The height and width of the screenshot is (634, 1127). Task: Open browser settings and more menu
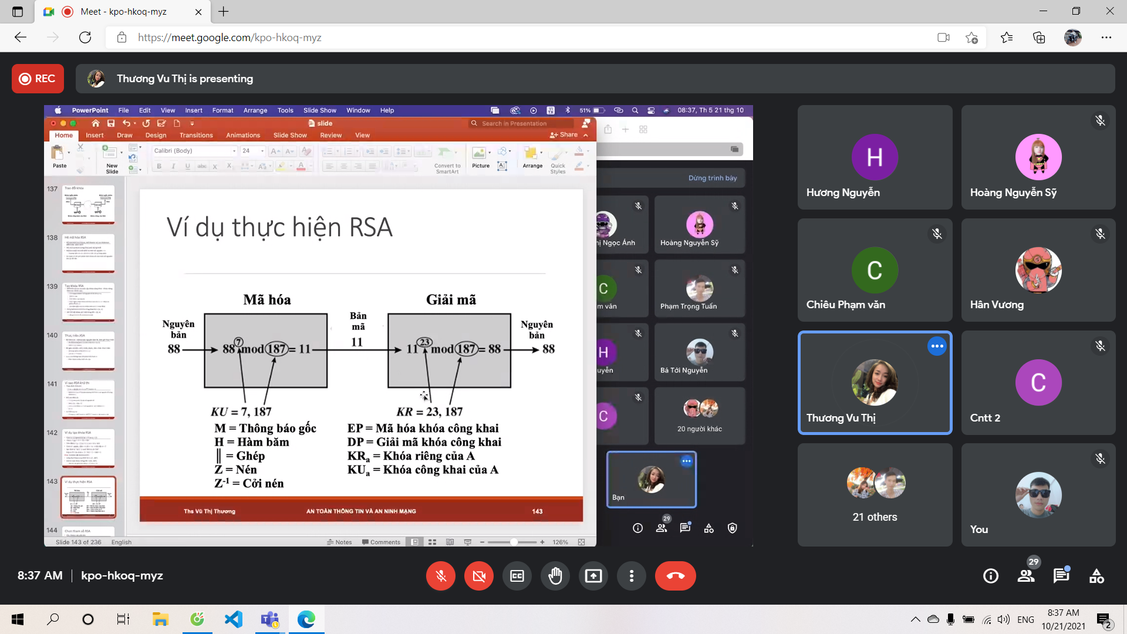(x=1106, y=38)
